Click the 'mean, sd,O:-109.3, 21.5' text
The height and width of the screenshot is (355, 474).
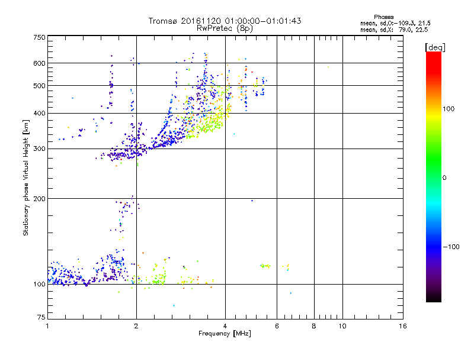tap(395, 23)
